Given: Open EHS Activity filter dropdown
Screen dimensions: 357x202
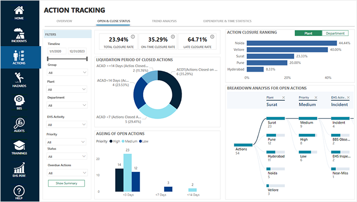Looking at the screenshot, I should (x=67, y=125).
